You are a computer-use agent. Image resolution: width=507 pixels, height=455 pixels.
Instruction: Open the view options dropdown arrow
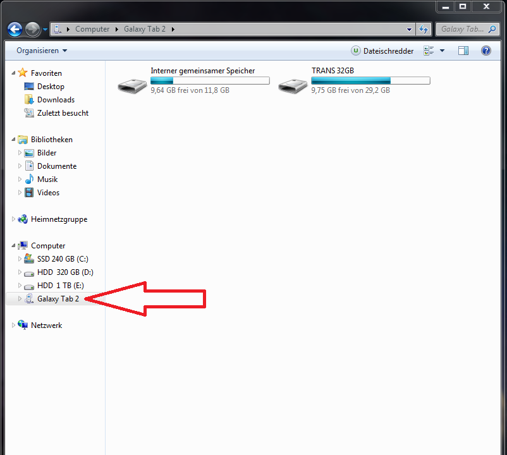point(443,51)
